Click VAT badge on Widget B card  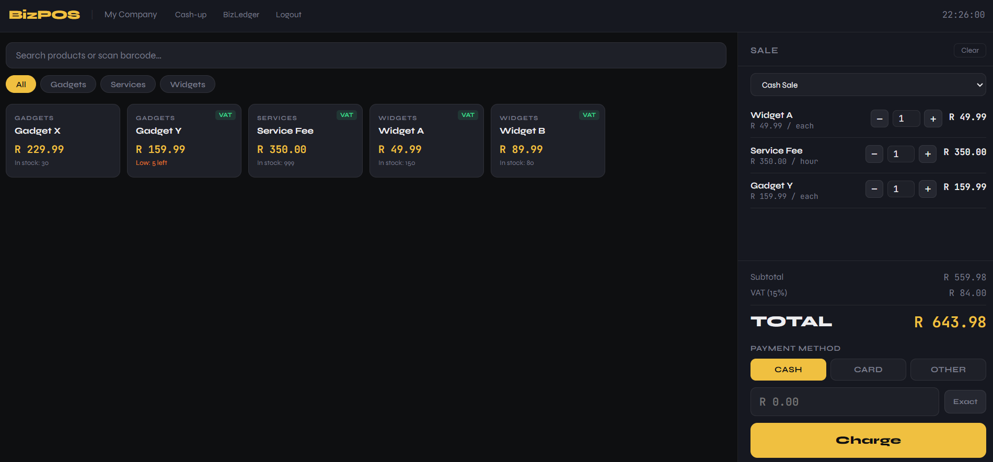click(x=589, y=115)
